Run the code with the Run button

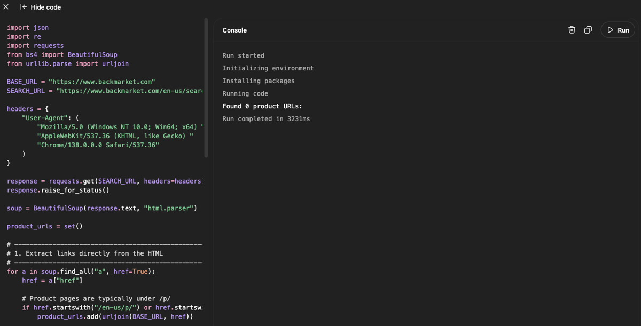(x=618, y=30)
